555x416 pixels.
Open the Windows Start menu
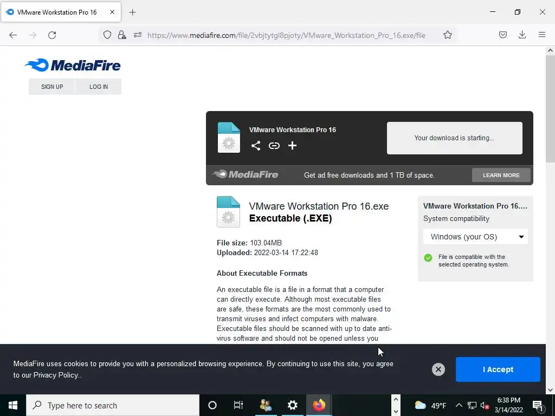pos(13,405)
